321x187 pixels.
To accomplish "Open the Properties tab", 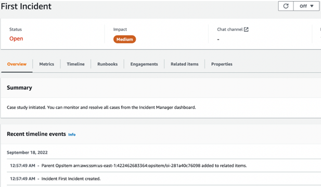I will (x=222, y=64).
